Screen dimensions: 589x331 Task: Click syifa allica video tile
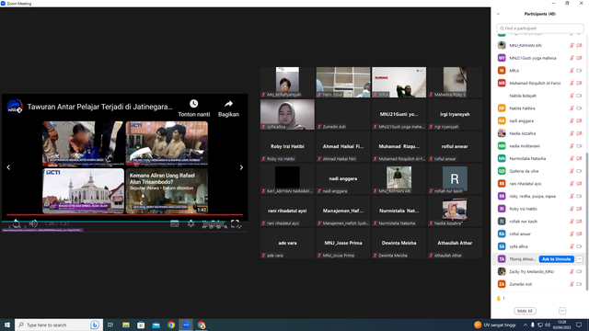click(x=287, y=114)
